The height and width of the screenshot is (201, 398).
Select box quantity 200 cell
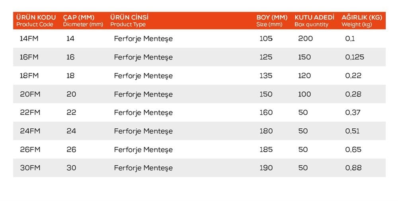[x=305, y=39]
